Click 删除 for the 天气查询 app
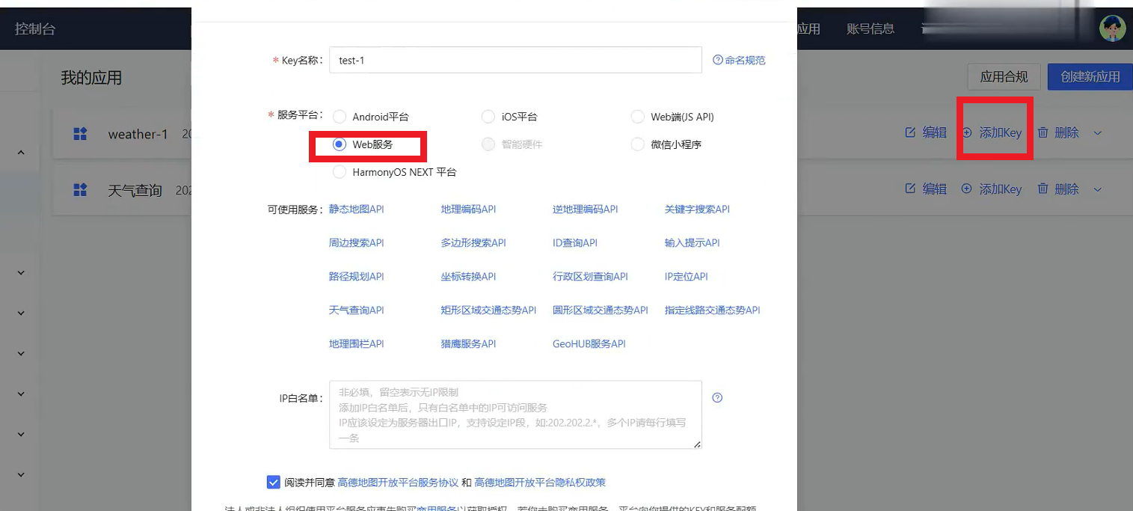This screenshot has height=511, width=1133. (1058, 189)
